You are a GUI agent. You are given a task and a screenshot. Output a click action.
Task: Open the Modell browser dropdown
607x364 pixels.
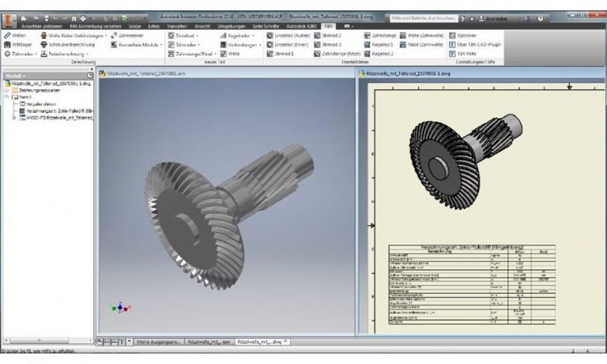pos(16,76)
